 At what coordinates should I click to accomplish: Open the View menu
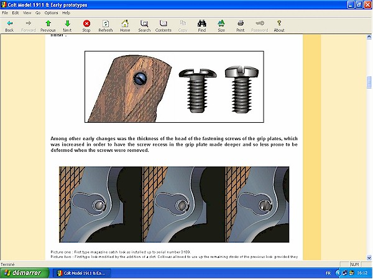tap(27, 13)
